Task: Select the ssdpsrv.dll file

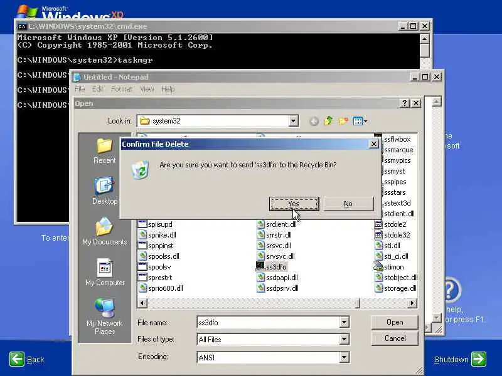Action: pyautogui.click(x=278, y=288)
